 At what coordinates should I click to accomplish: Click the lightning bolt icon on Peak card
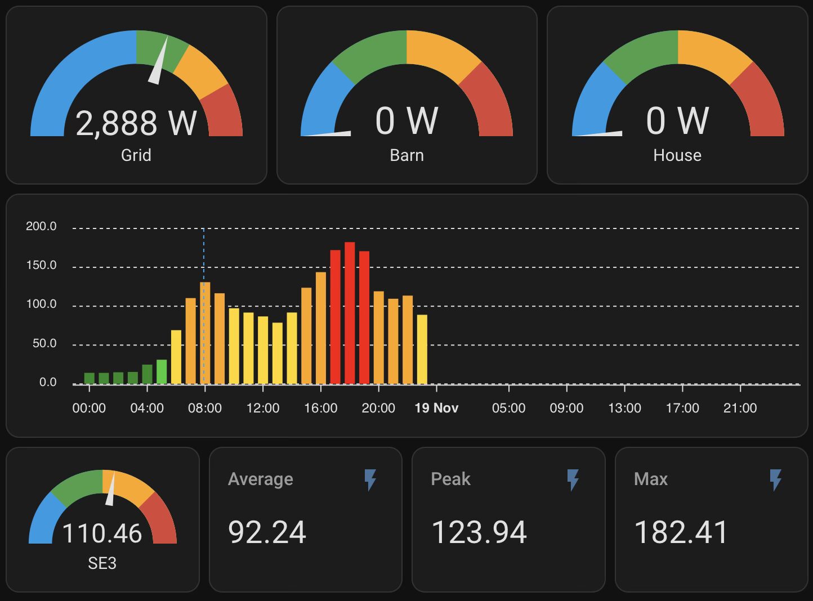573,480
